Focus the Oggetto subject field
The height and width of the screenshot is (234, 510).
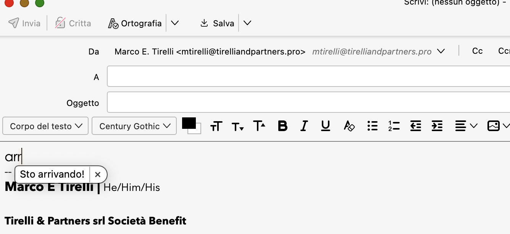(x=305, y=103)
